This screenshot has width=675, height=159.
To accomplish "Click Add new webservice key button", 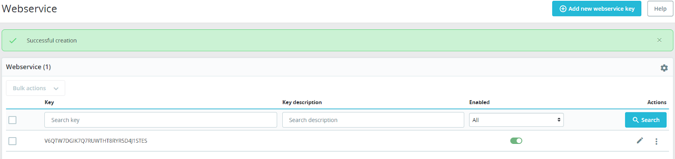I will 597,9.
